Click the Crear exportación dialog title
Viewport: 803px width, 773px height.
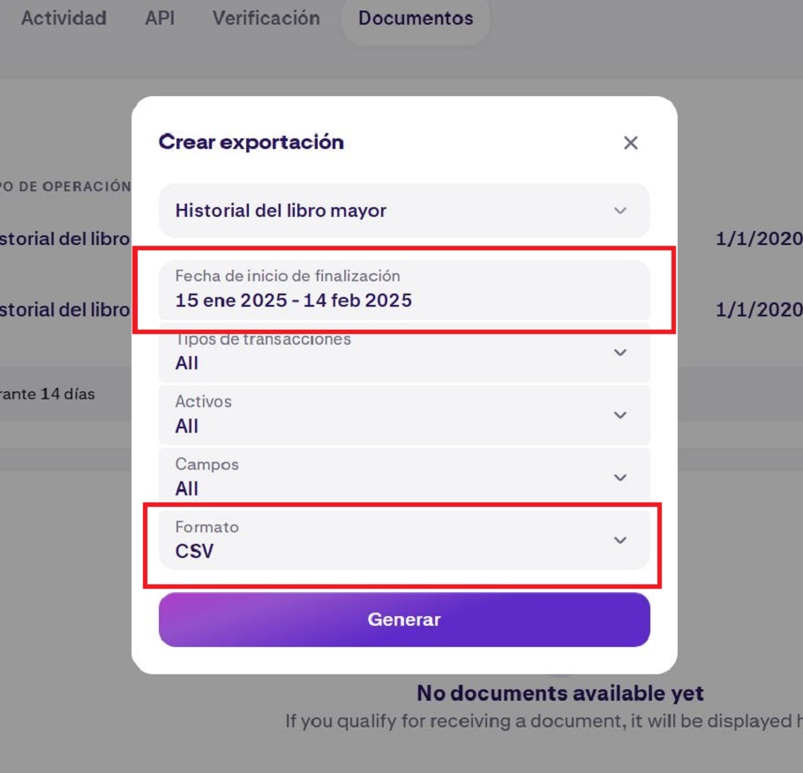251,142
